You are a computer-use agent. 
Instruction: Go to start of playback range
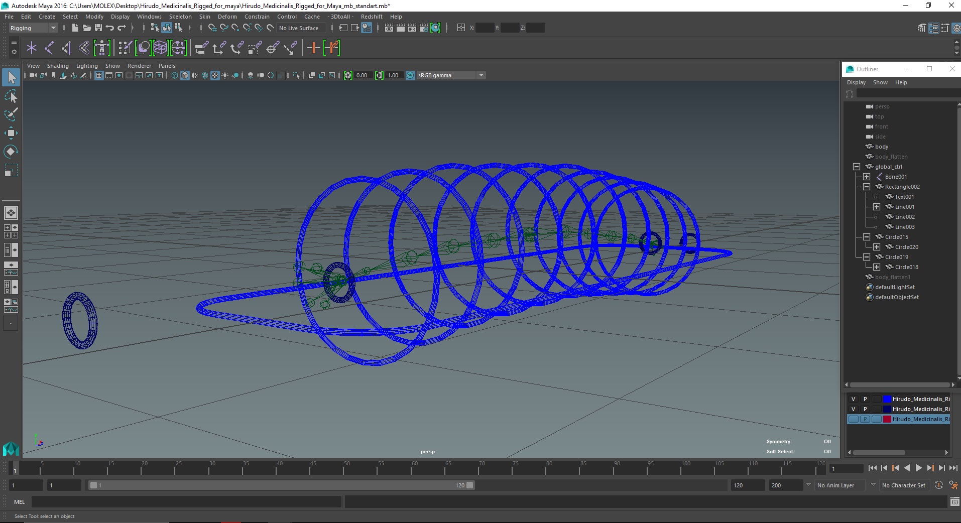coord(873,468)
